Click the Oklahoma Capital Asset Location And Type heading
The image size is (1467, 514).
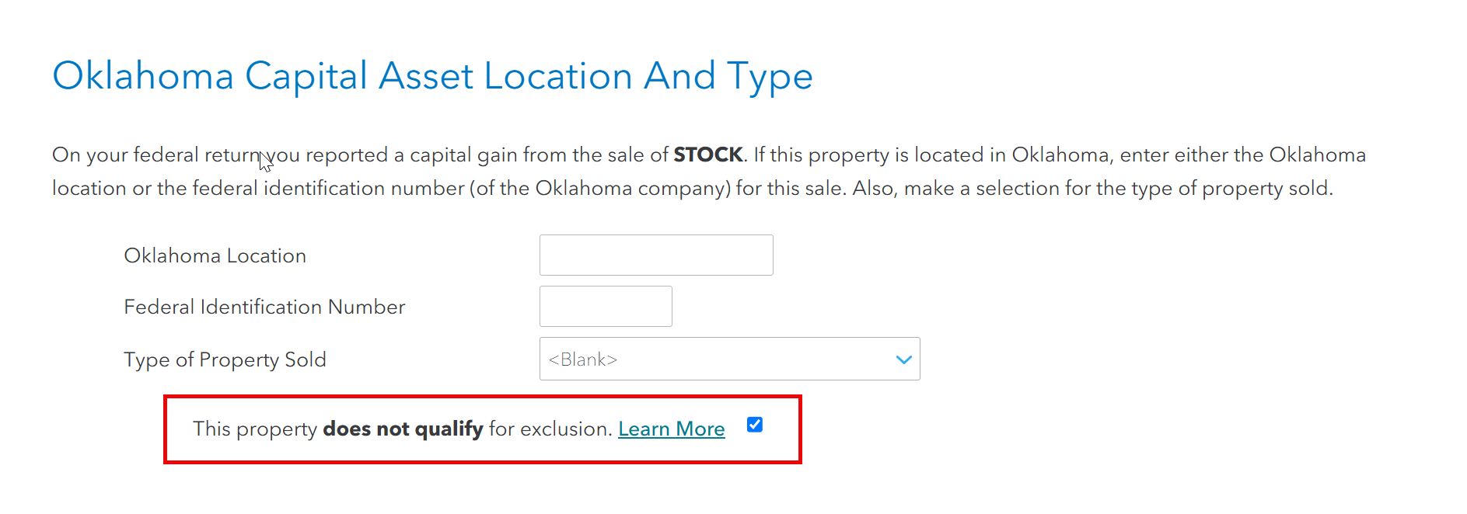point(432,76)
